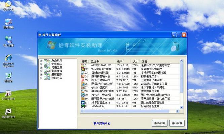This screenshot has height=134, width=224.
Task: Click the list's scroll-down arrow
Action: point(181,107)
